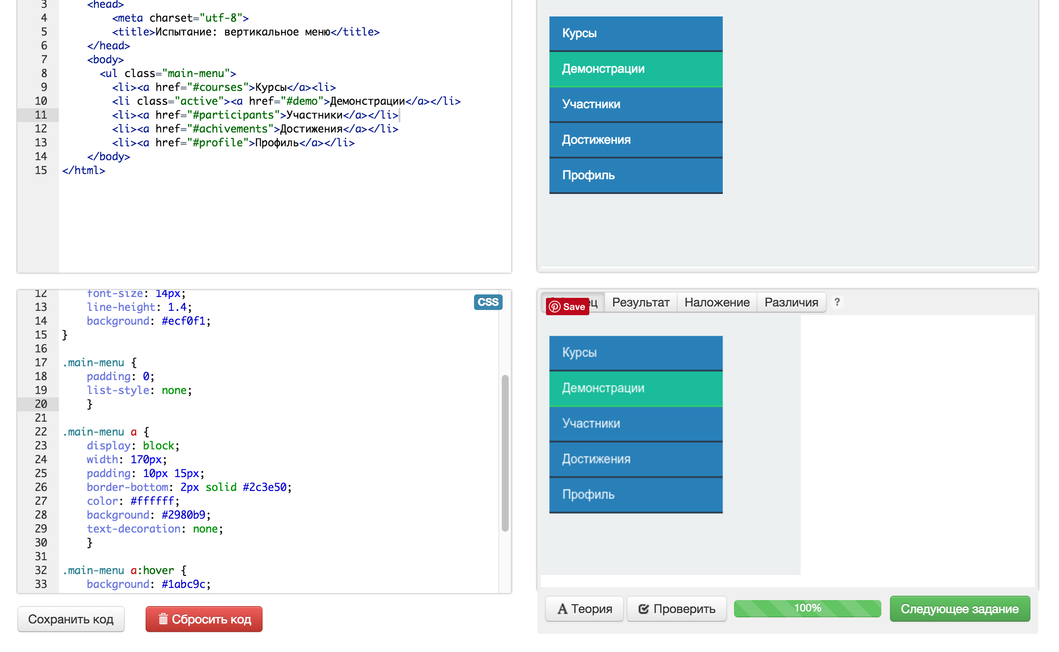Click the 100% progress bar
Viewport: 1059px width, 652px height.
point(808,608)
